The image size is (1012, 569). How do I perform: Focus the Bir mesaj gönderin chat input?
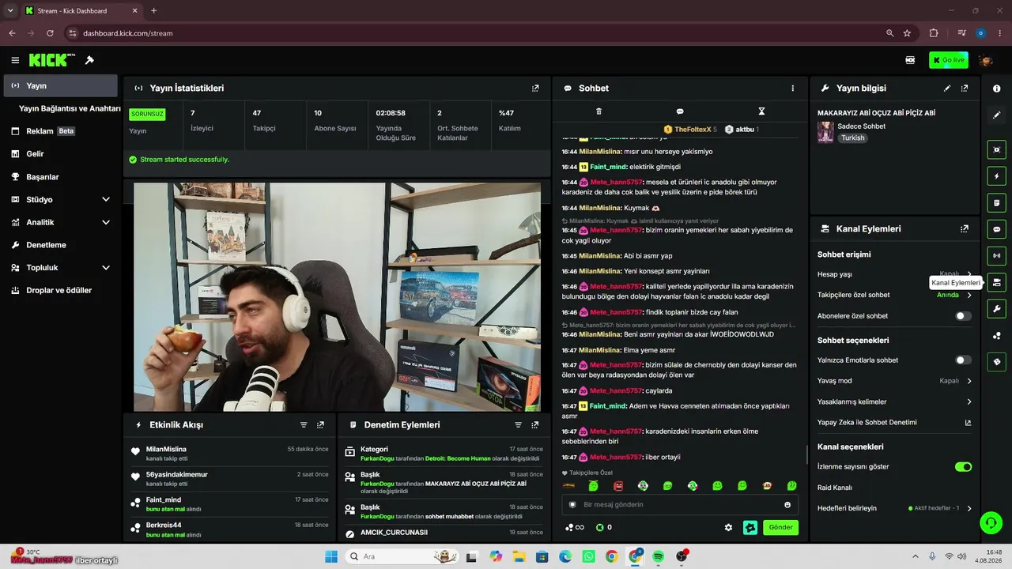[680, 505]
